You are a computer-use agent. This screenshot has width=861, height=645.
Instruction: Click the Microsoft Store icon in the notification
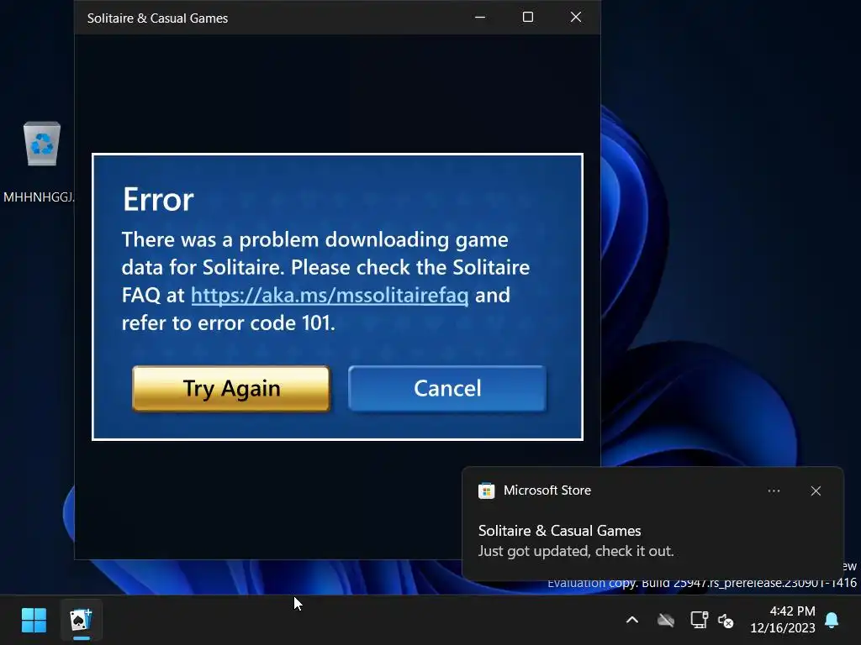pyautogui.click(x=487, y=490)
